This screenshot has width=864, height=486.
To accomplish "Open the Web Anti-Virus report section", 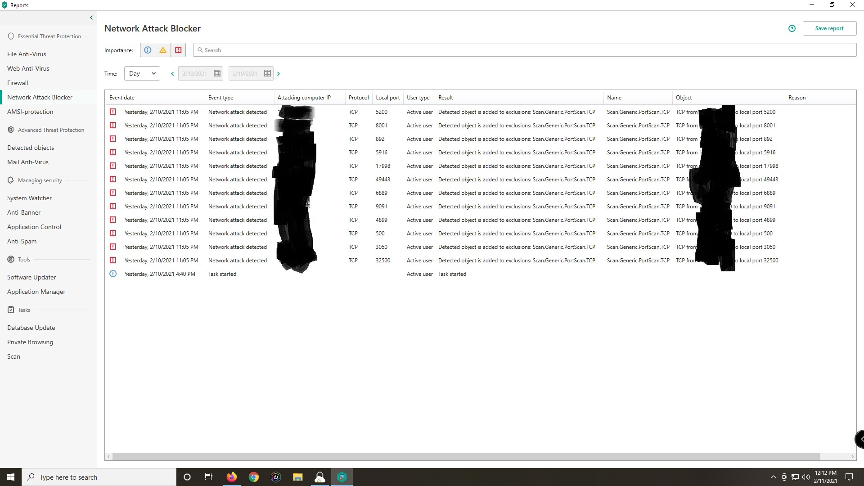I will pyautogui.click(x=28, y=68).
